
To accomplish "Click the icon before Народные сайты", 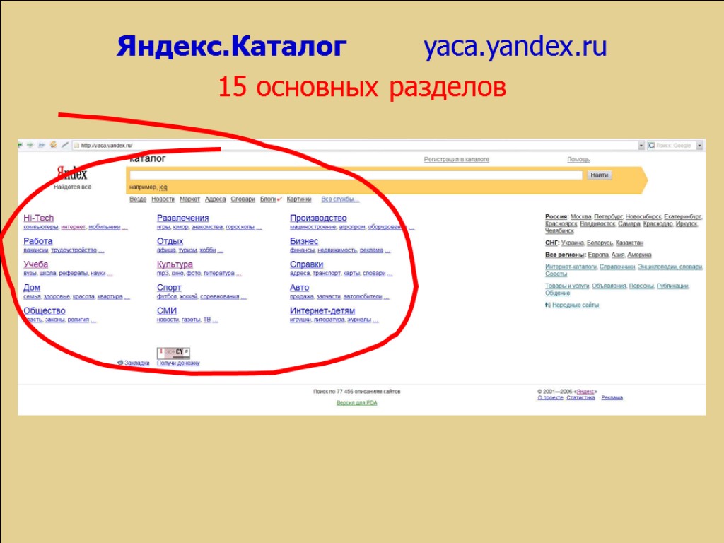I will (x=548, y=305).
